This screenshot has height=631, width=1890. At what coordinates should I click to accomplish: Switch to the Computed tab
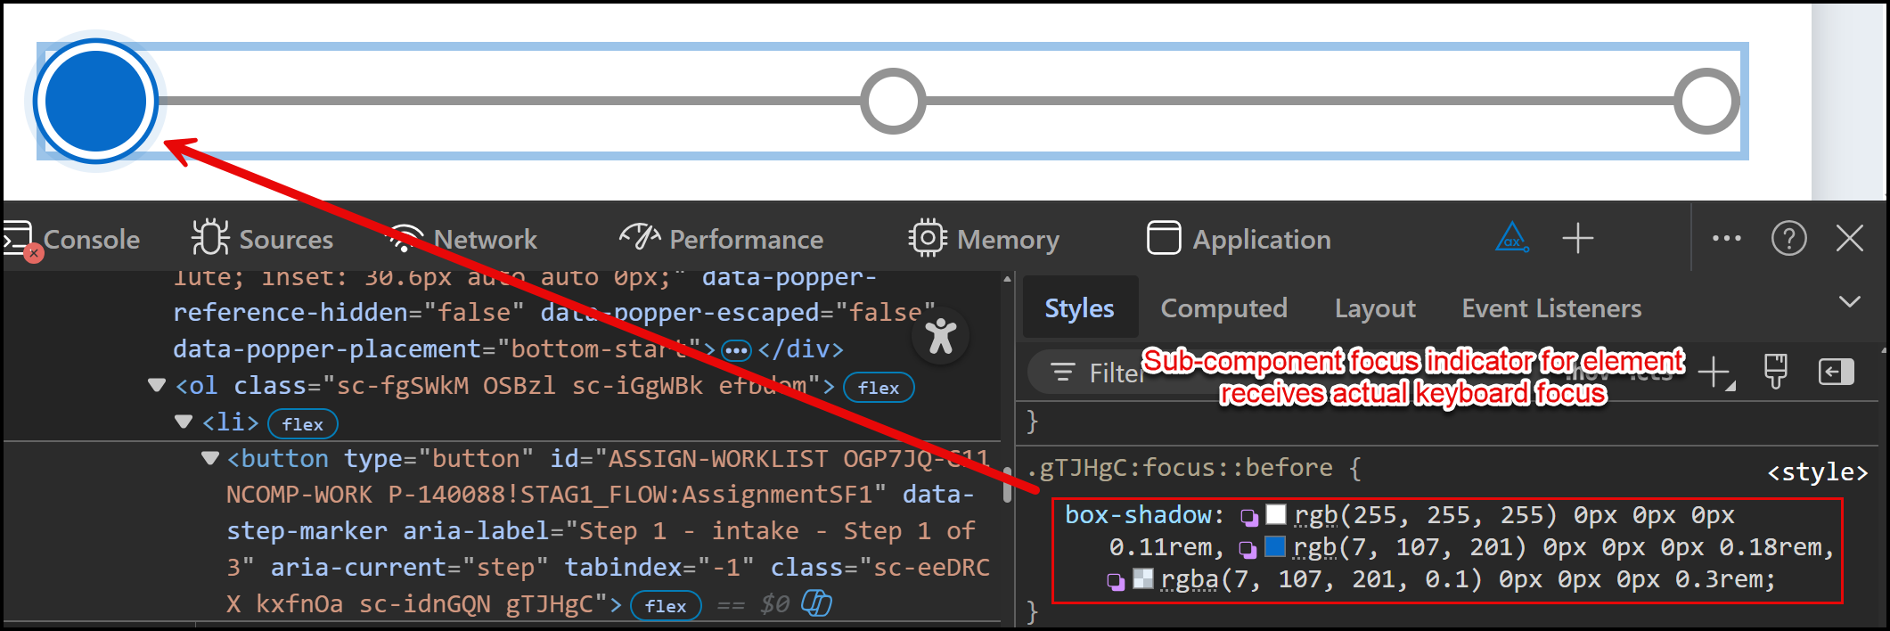coord(1223,307)
